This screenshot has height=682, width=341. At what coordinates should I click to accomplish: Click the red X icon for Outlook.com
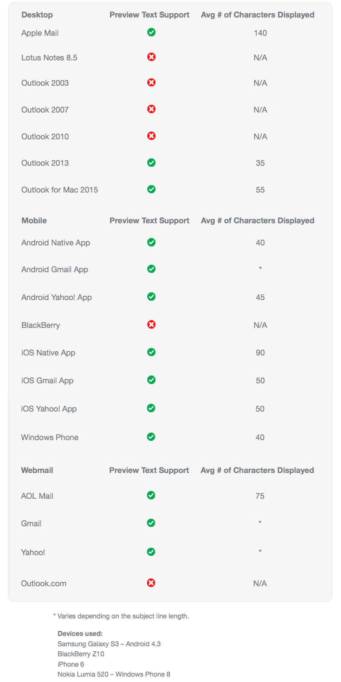[x=151, y=583]
